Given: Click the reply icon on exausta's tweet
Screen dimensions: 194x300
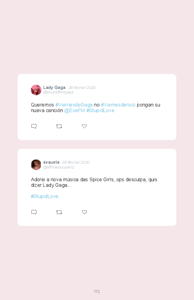Looking at the screenshot, I should point(34,212).
